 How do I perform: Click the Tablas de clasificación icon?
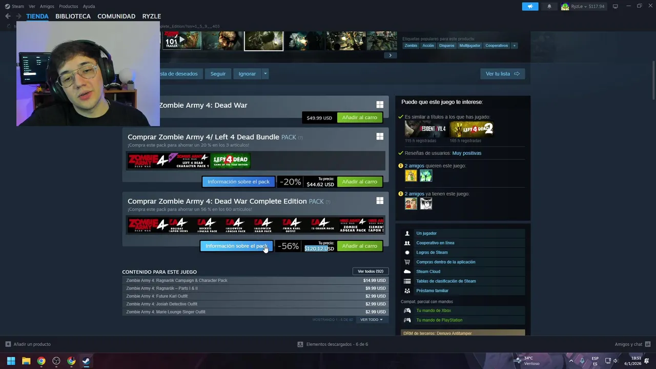click(x=407, y=281)
